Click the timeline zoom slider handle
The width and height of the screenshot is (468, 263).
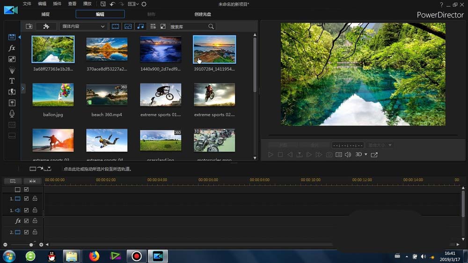(31, 245)
